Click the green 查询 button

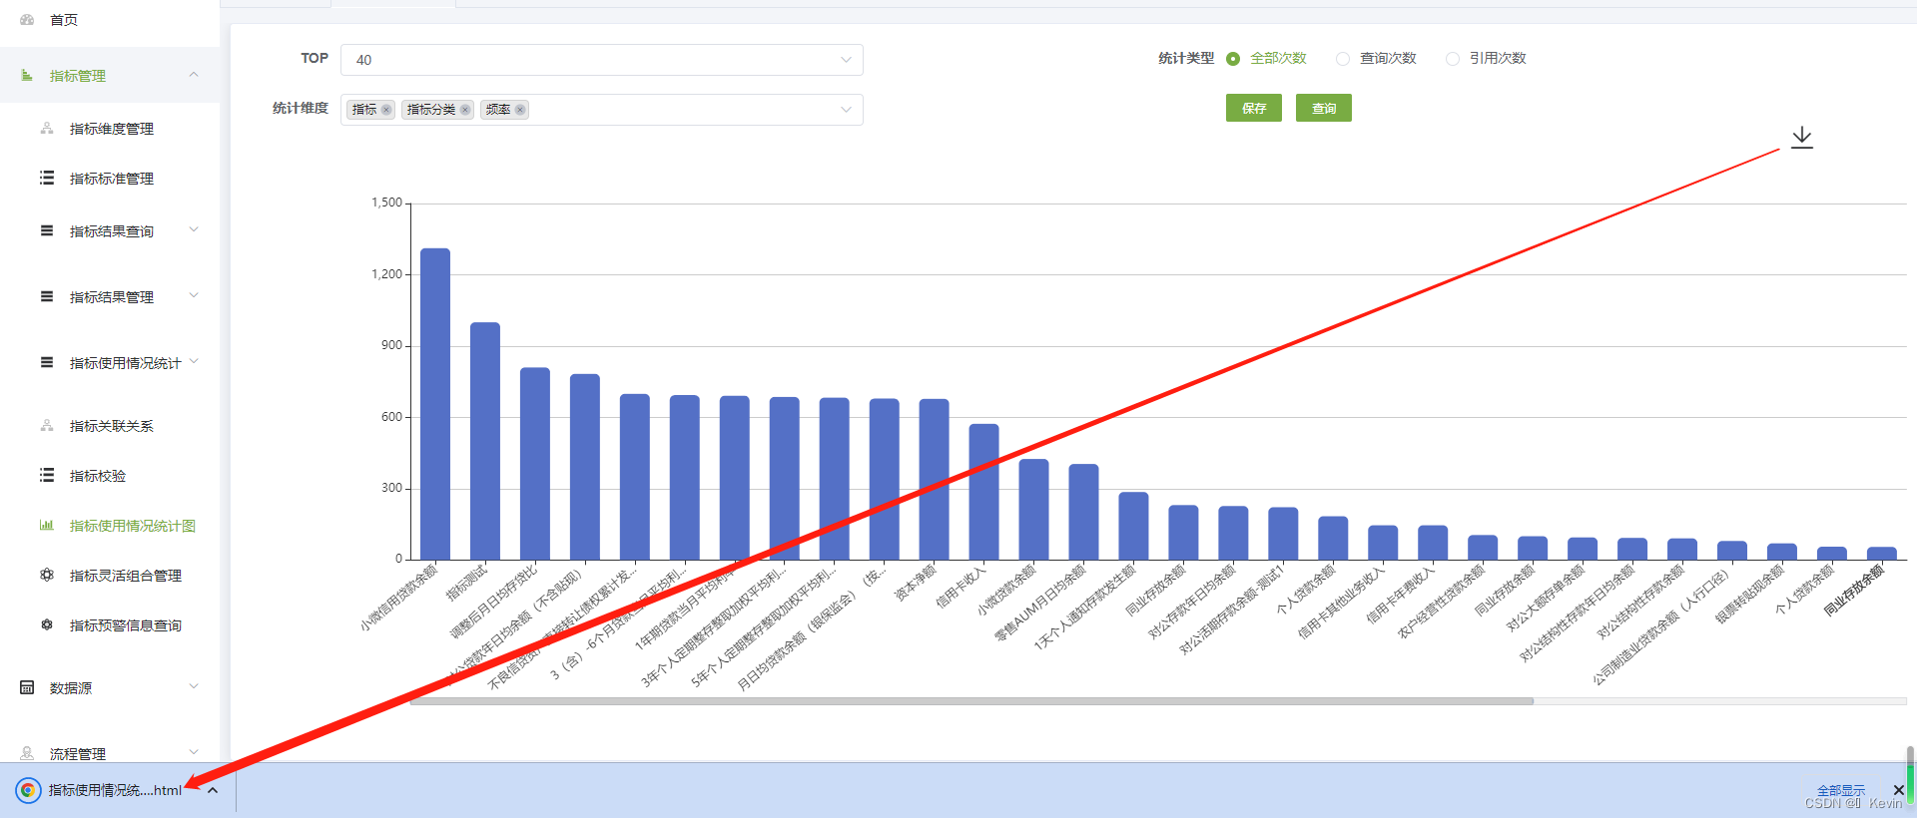coord(1324,108)
